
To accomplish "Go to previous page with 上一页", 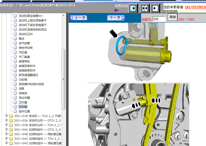I will [x=79, y=18].
